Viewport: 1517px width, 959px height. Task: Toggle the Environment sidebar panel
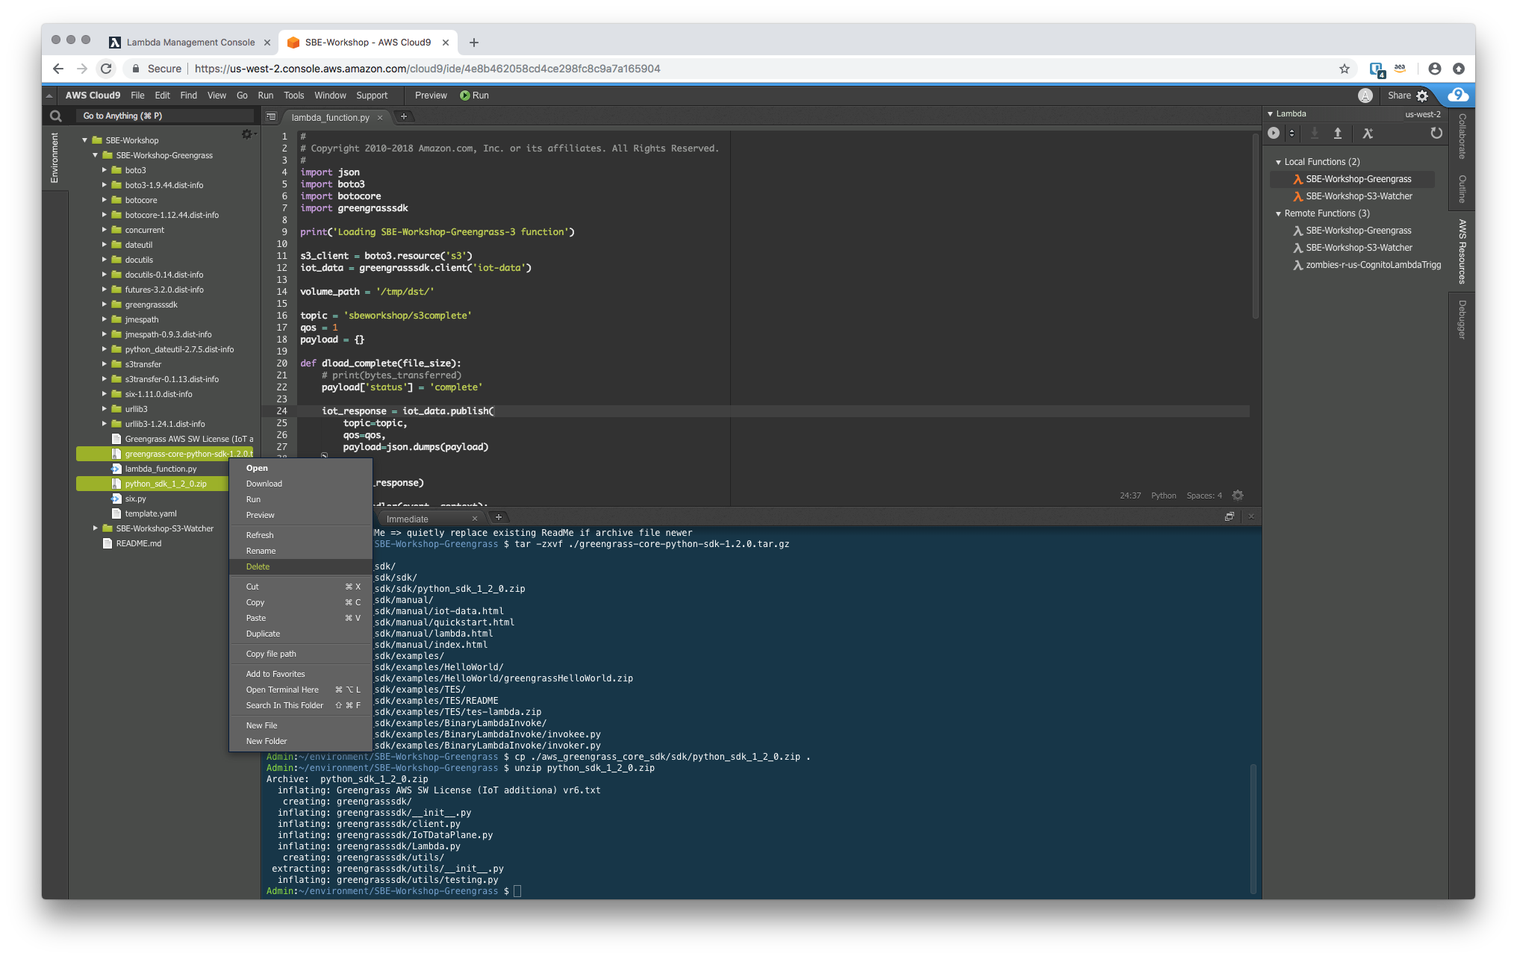pos(54,157)
